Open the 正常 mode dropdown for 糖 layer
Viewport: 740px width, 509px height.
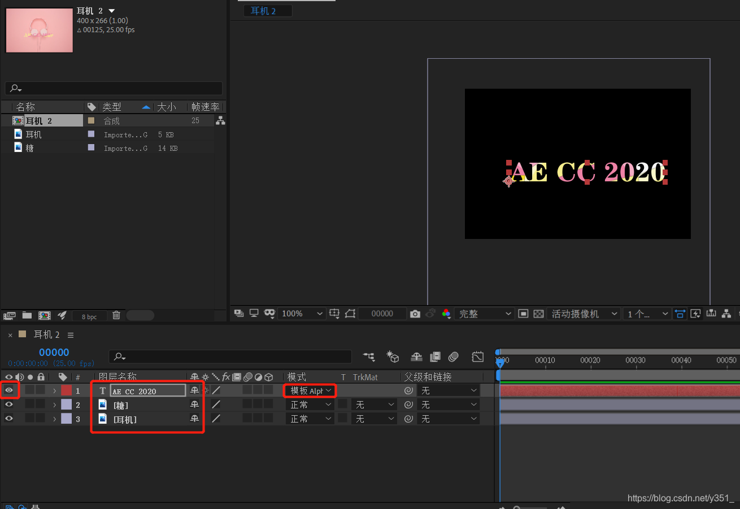311,404
